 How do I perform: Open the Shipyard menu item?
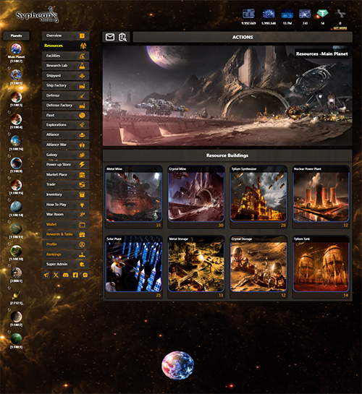pyautogui.click(x=66, y=76)
